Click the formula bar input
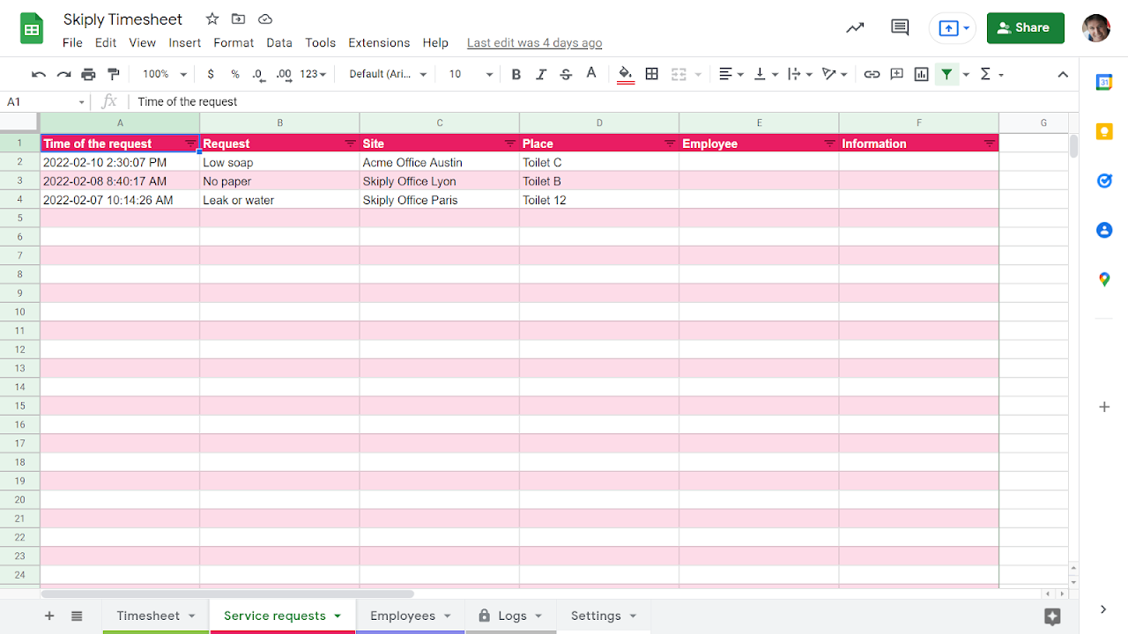 pyautogui.click(x=604, y=101)
